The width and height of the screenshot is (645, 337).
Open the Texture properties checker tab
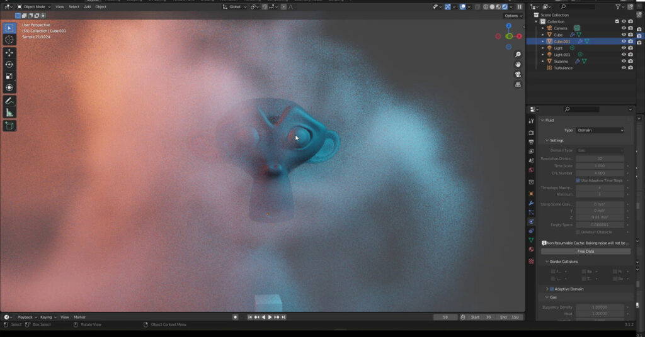click(531, 261)
